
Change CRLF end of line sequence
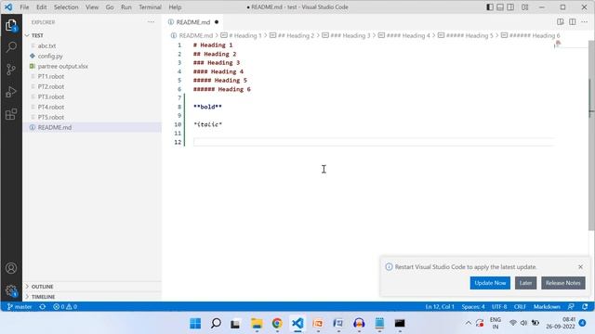pyautogui.click(x=520, y=307)
